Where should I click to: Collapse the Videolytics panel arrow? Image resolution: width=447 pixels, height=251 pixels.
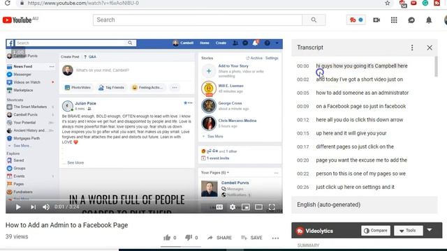click(430, 229)
